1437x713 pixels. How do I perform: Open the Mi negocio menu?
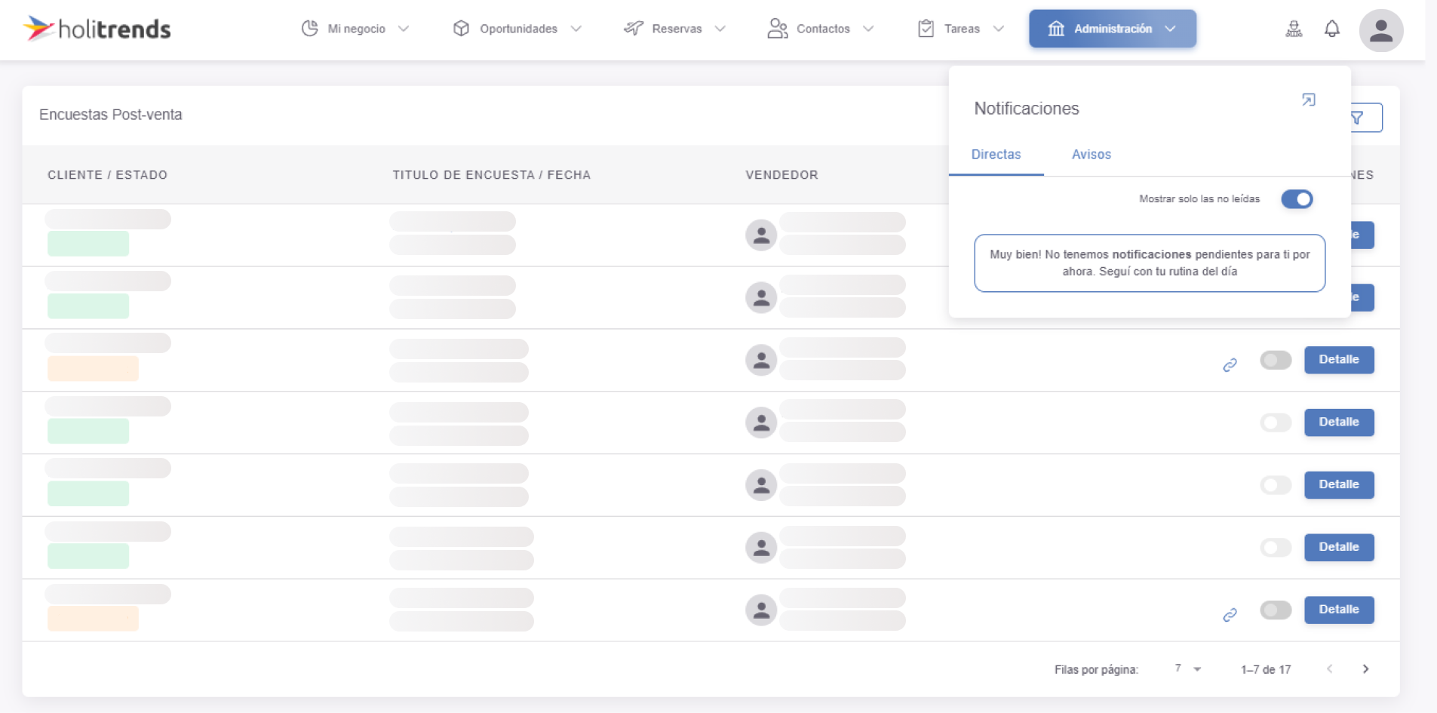click(x=355, y=29)
